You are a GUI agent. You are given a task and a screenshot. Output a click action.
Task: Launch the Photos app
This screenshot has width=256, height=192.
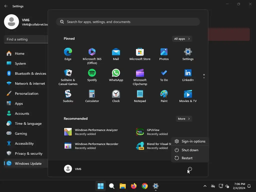coord(164,54)
